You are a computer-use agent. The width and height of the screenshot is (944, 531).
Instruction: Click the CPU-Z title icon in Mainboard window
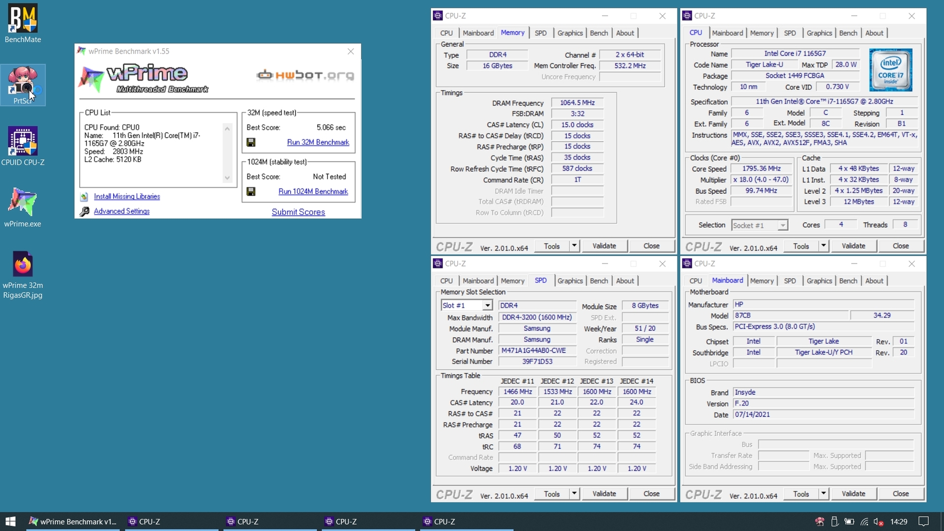click(687, 264)
